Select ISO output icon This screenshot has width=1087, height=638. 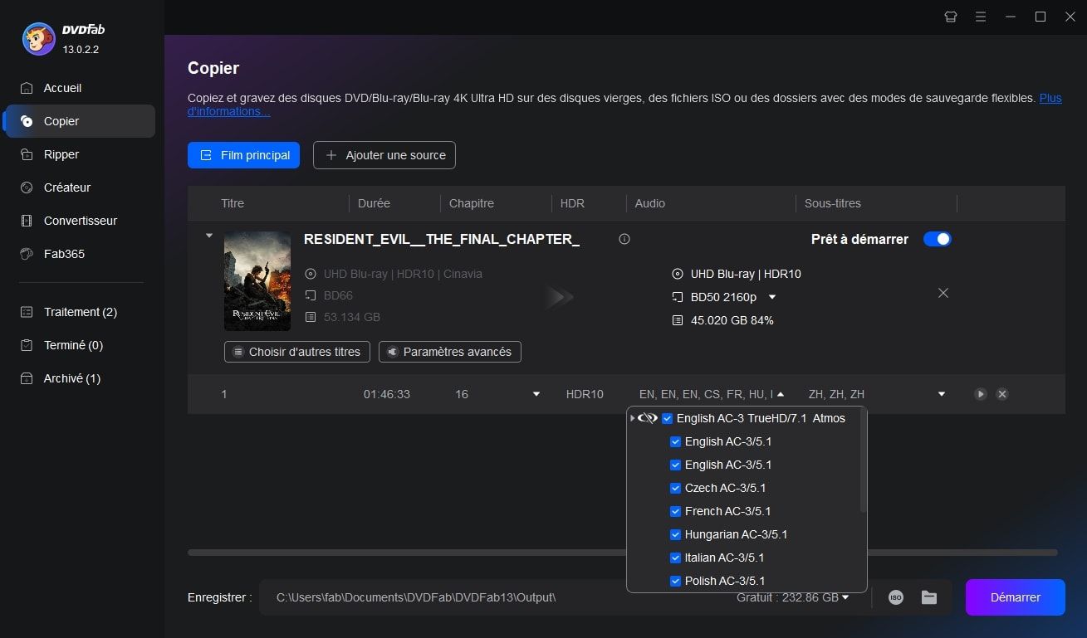[896, 597]
